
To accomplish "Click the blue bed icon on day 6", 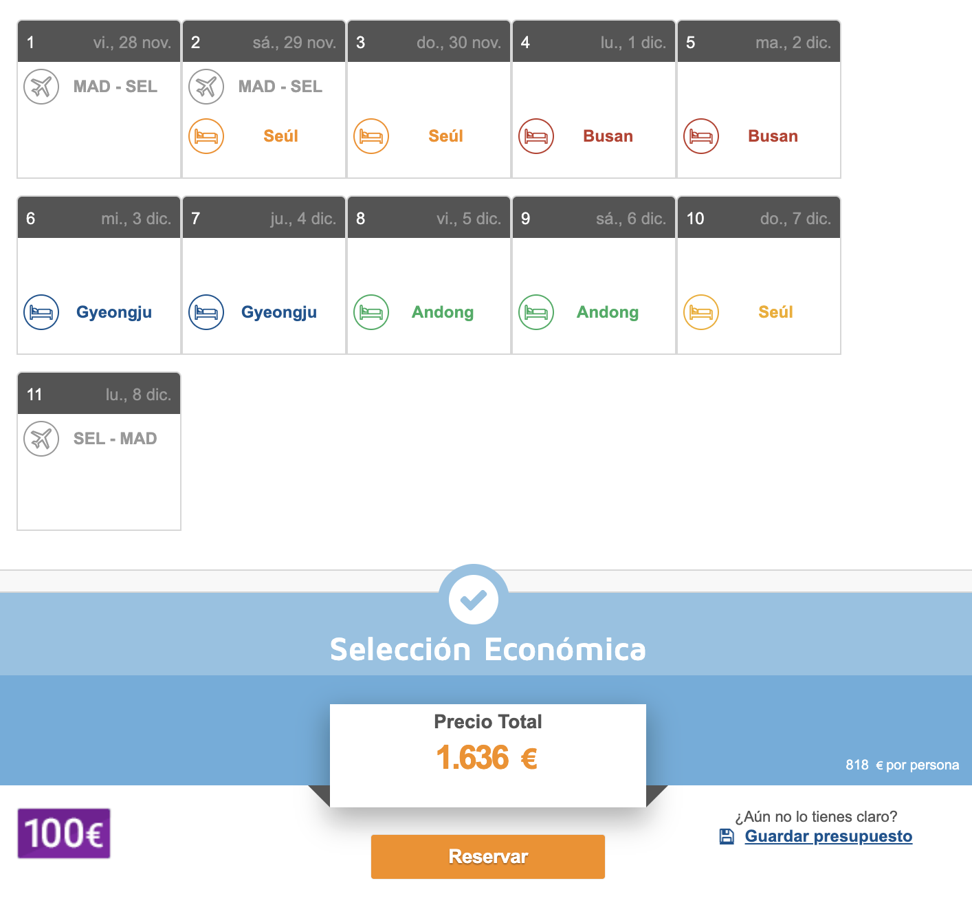I will (x=41, y=312).
